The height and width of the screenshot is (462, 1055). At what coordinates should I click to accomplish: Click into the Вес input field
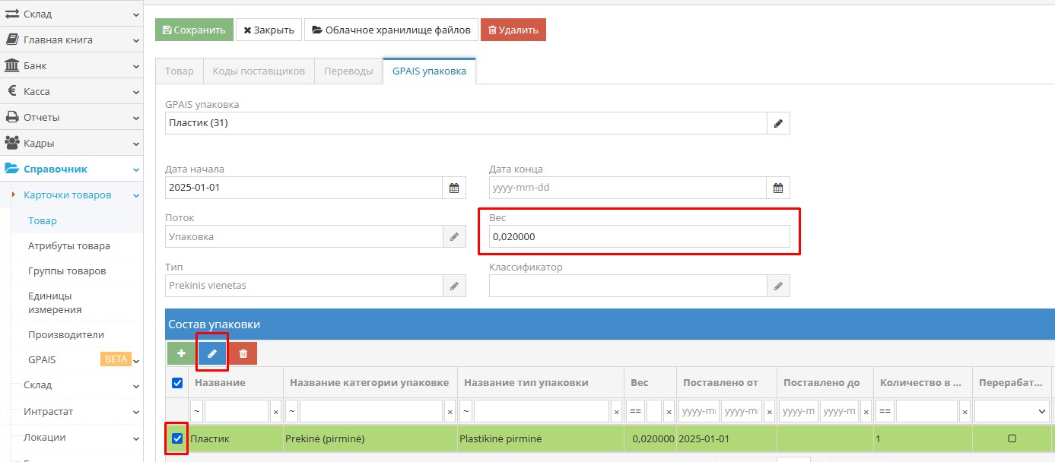coord(639,237)
